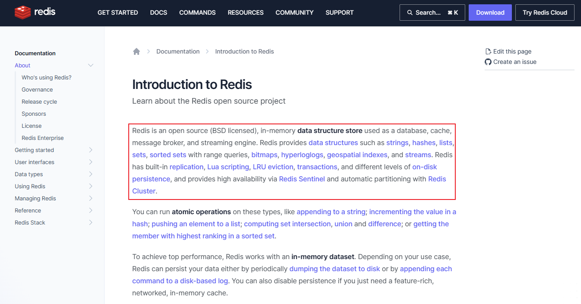581x304 pixels.
Task: Open the GET STARTED menu
Action: pos(118,13)
